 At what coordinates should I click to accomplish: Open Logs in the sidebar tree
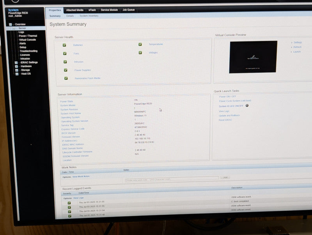point(21,32)
